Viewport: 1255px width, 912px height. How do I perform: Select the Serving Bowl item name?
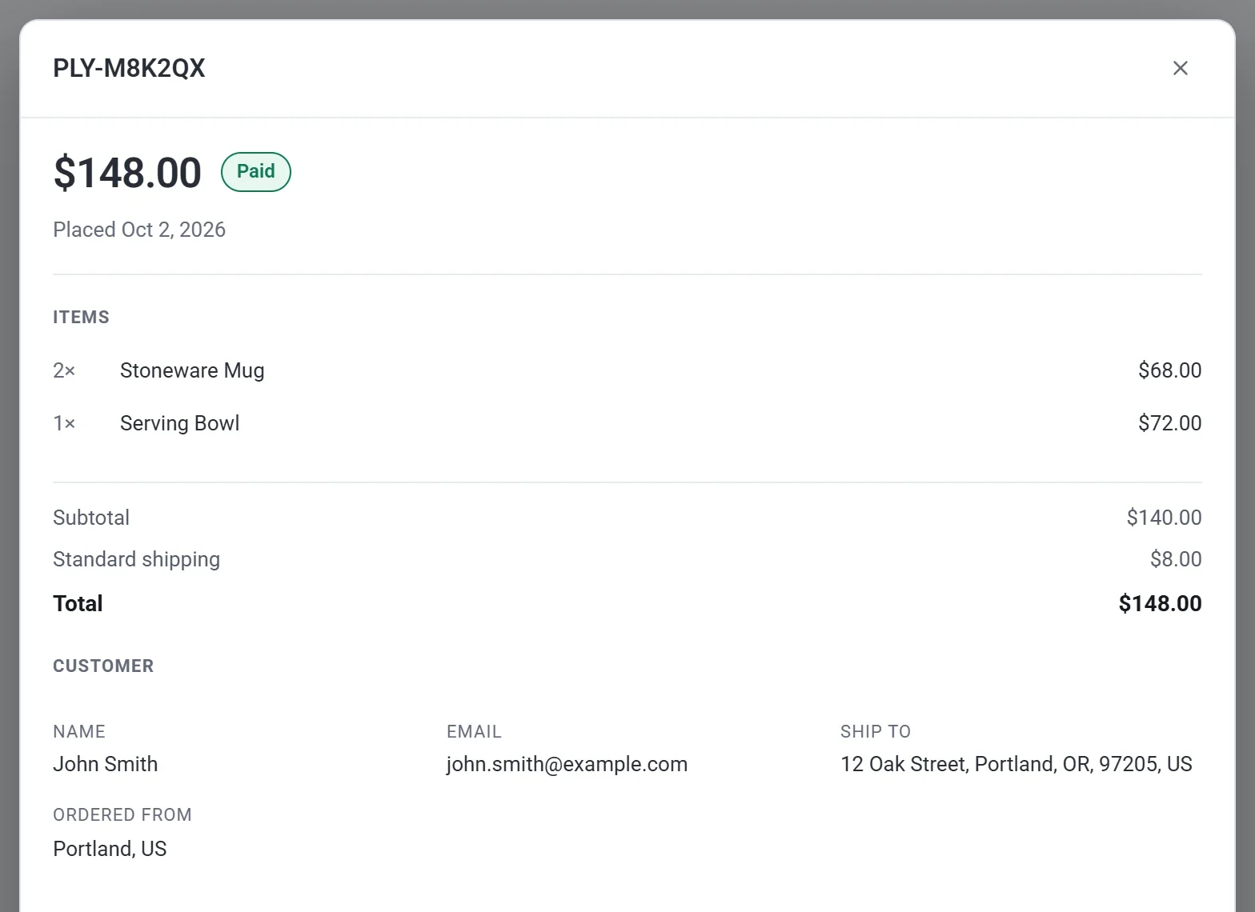pyautogui.click(x=179, y=423)
